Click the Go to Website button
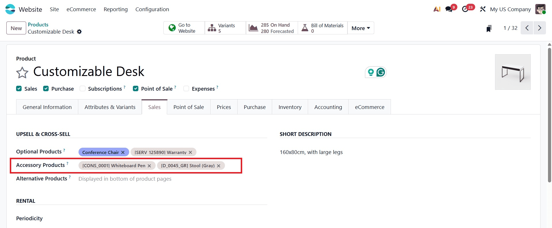Screen dimensions: 552x228 [184, 28]
